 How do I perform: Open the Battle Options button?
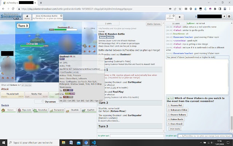point(154,24)
